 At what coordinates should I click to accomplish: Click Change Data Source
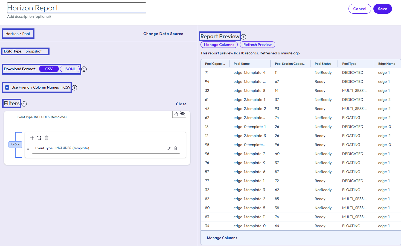pyautogui.click(x=163, y=34)
